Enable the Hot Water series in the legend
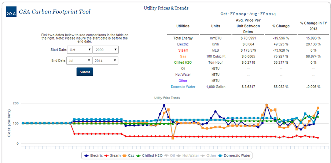The width and height of the screenshot is (331, 163). click(x=188, y=156)
